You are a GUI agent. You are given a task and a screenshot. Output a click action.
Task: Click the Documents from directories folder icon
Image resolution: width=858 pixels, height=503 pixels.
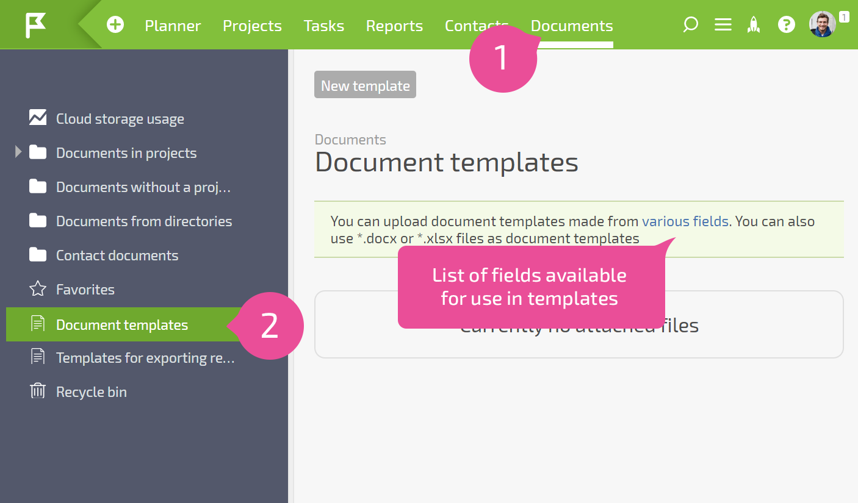point(38,220)
